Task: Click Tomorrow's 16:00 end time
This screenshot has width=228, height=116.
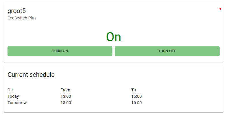Action: pyautogui.click(x=136, y=103)
